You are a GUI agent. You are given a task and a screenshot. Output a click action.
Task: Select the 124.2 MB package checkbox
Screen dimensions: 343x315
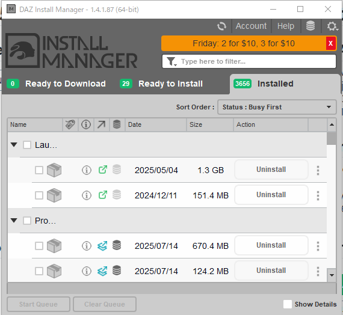(39, 271)
